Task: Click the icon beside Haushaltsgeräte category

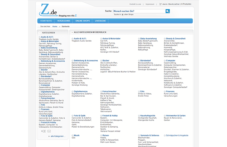Action: point(139,116)
